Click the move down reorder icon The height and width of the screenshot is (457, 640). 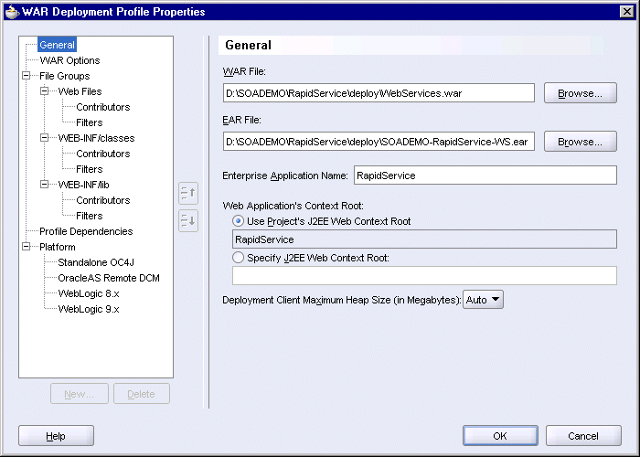click(x=188, y=221)
